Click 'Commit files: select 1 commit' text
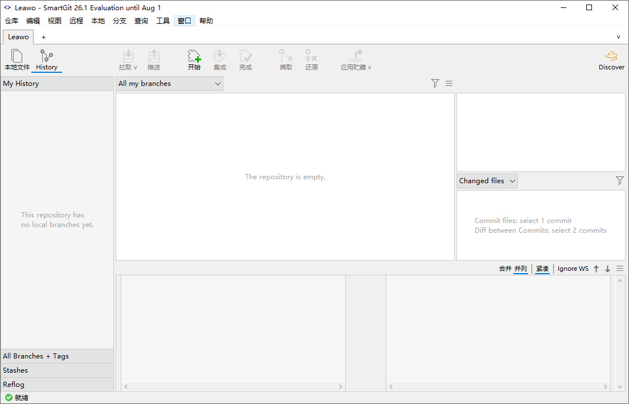Viewport: 629px width, 404px height. point(523,220)
